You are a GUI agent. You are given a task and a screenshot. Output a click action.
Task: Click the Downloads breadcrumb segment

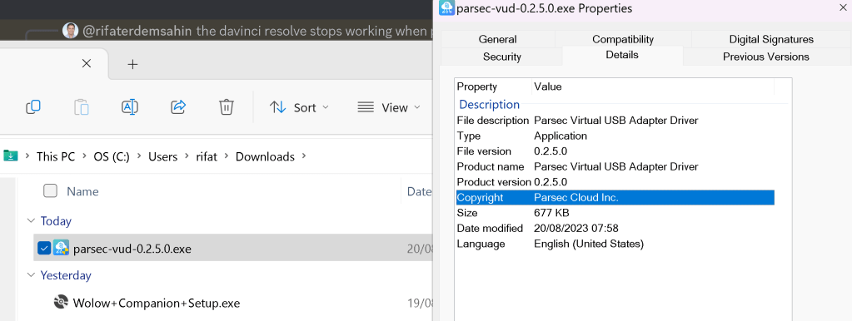click(x=265, y=156)
